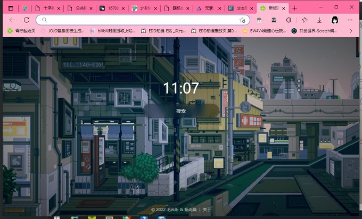This screenshot has width=362, height=219.
Task: Open a new tab with plus button
Action: pos(294,9)
